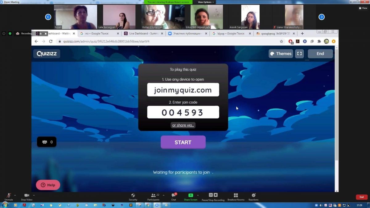This screenshot has height=208, width=370.
Task: Open the Zoom Security shield icon
Action: tap(133, 195)
